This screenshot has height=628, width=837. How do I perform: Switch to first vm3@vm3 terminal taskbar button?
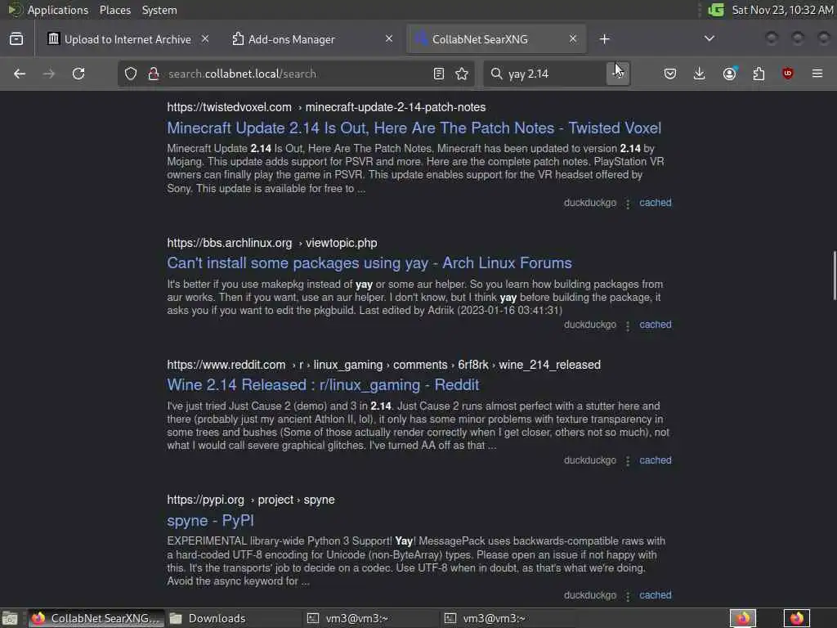(x=369, y=618)
